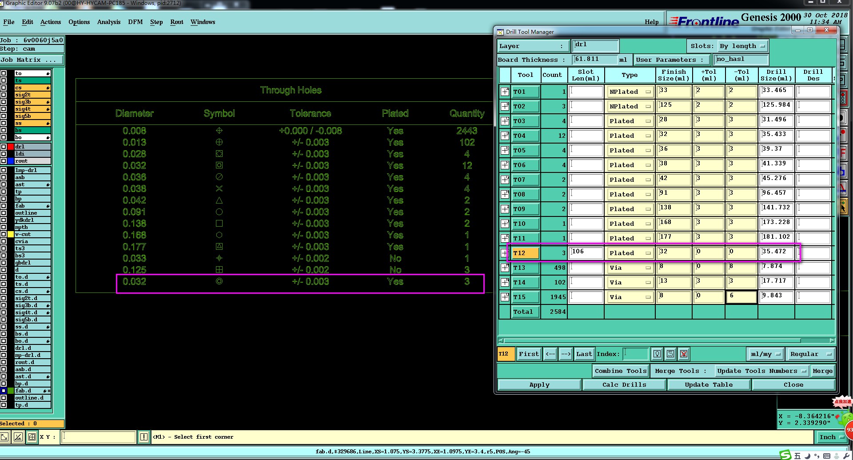The height and width of the screenshot is (460, 853).
Task: Open the Analysis menu
Action: click(x=109, y=22)
